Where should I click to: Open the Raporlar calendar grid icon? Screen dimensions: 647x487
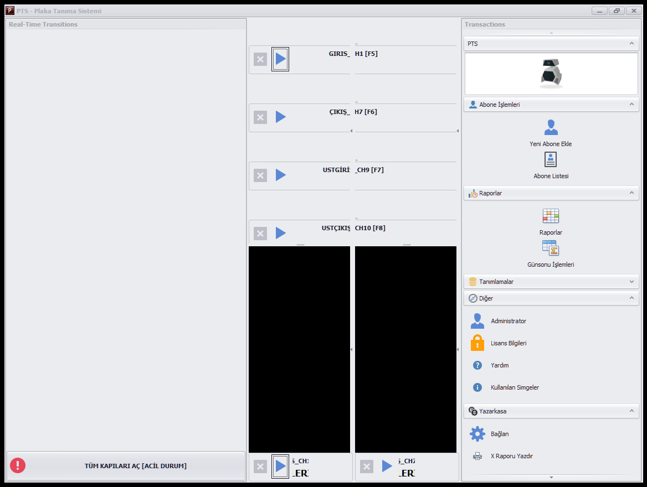(x=551, y=216)
